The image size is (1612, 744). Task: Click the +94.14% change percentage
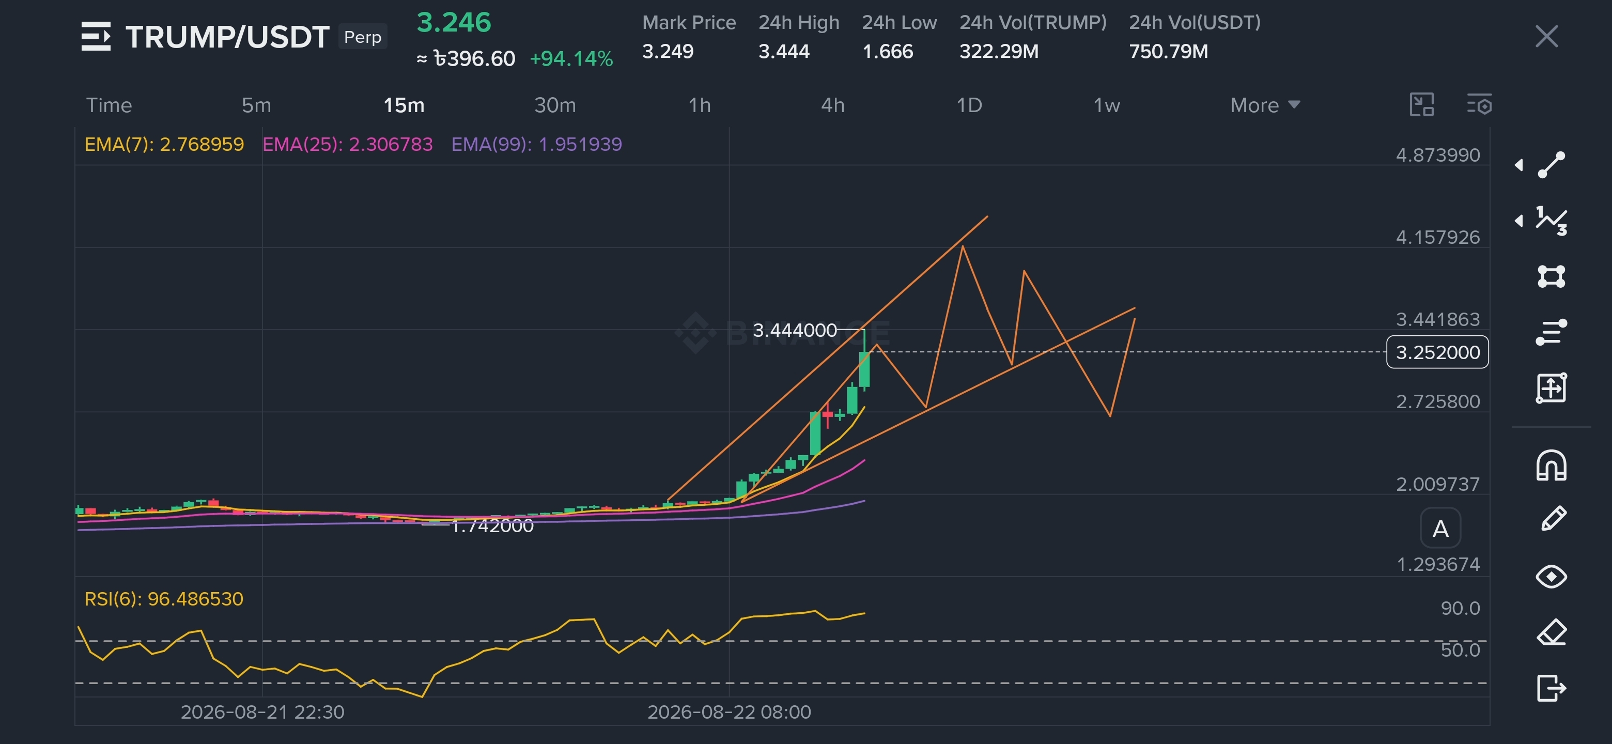(x=571, y=59)
